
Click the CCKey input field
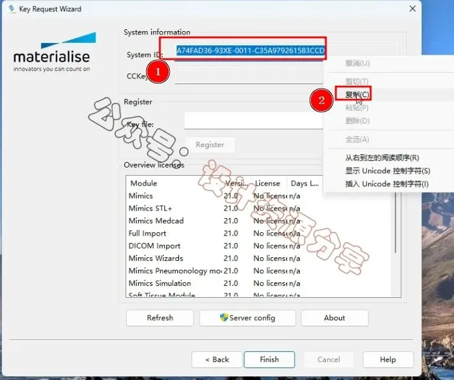pos(249,75)
